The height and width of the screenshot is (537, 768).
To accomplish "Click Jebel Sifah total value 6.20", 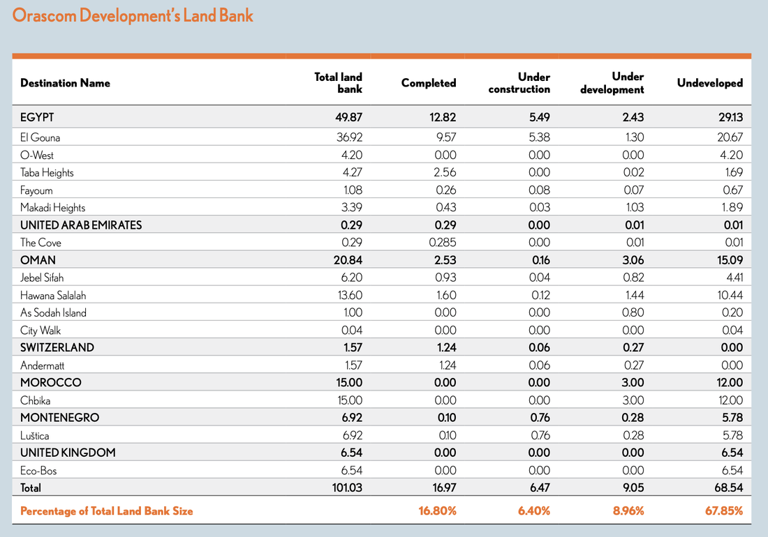I will point(352,278).
